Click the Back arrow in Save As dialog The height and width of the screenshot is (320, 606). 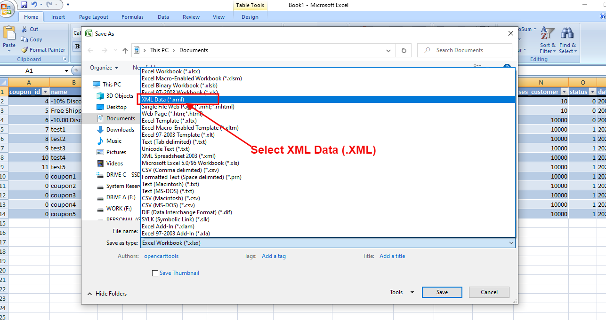(x=90, y=50)
